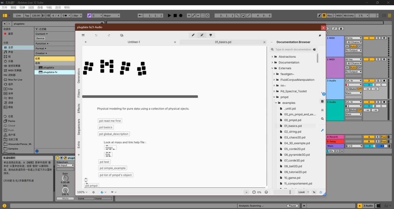
Task: Switch plugdata to presentation mode icon
Action: (211, 35)
